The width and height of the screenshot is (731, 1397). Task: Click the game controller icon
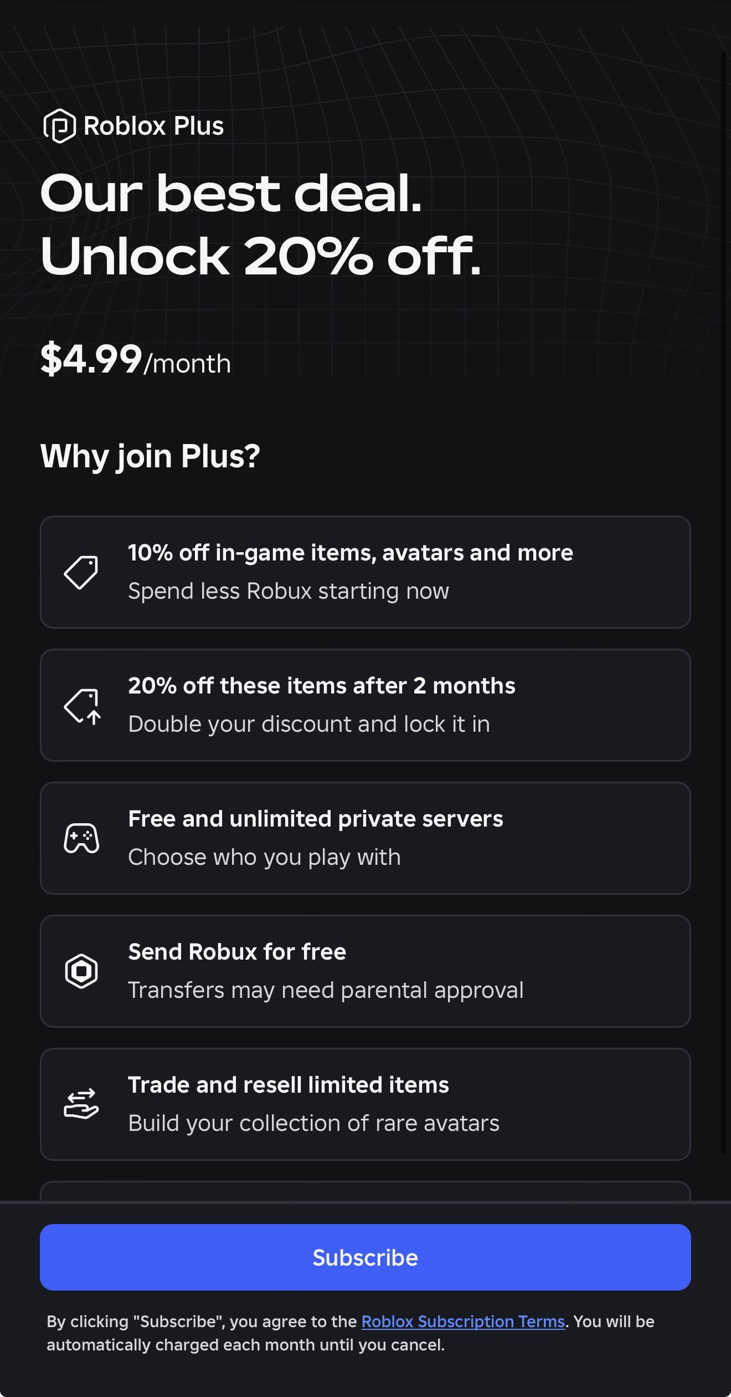tap(81, 838)
